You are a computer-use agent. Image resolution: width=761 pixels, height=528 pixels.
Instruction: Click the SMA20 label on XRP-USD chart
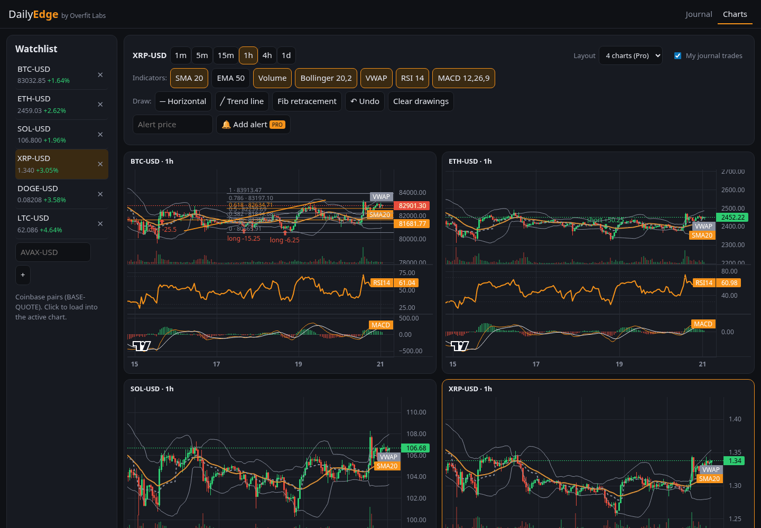pos(709,479)
